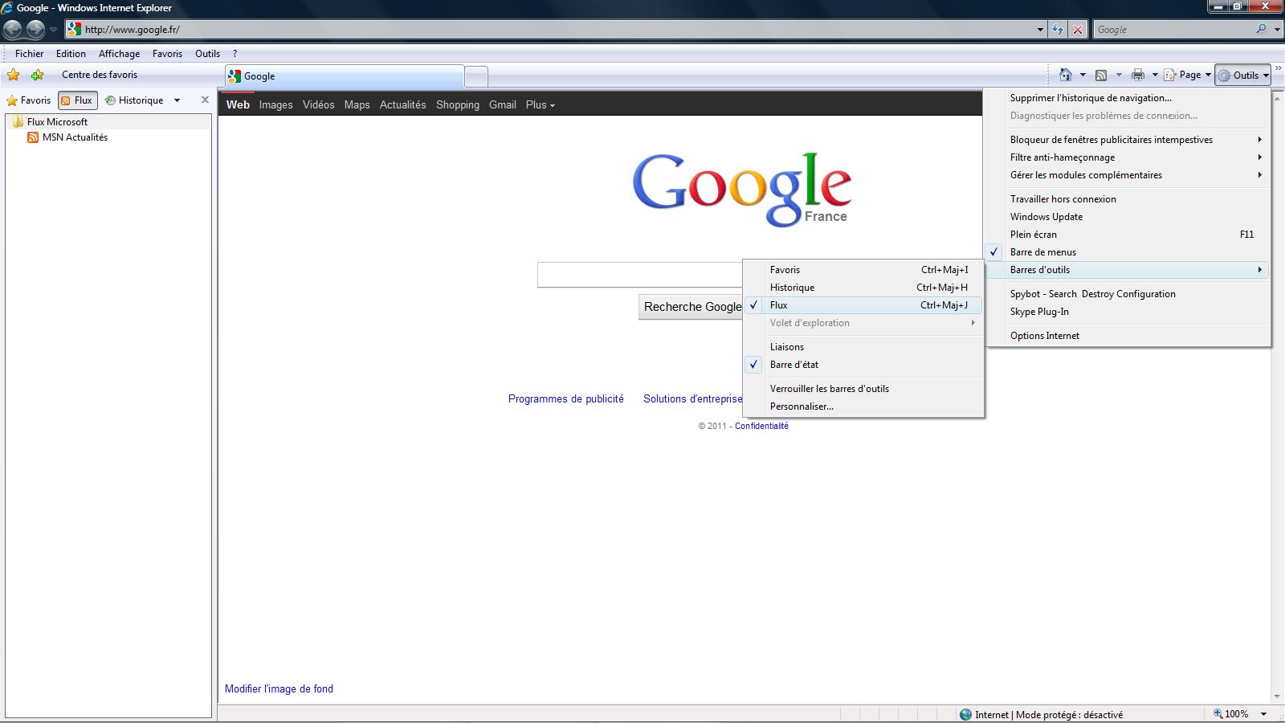
Task: Click the Google page tab
Action: click(345, 76)
